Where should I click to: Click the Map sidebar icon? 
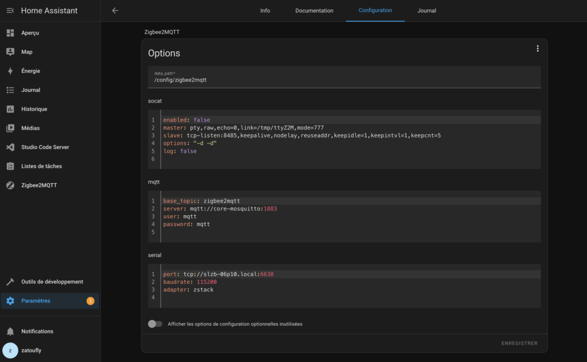(10, 52)
